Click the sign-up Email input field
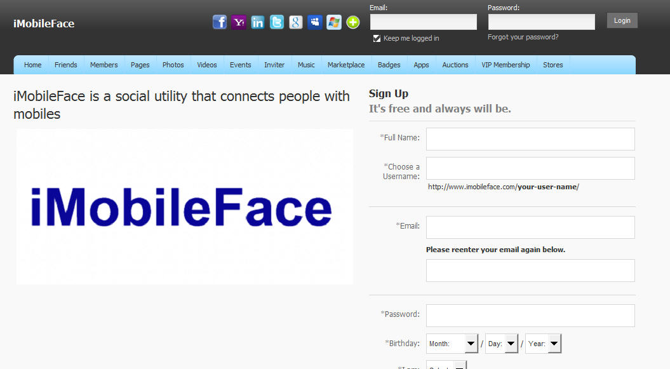Image resolution: width=670 pixels, height=369 pixels. 530,227
